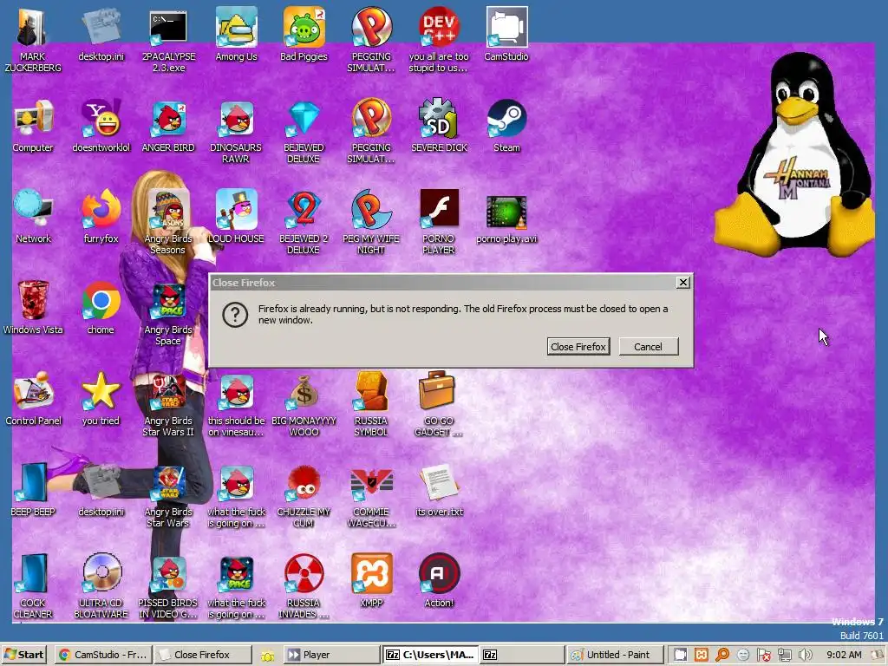Open the DINOSAURS RAWR icon

click(236, 132)
